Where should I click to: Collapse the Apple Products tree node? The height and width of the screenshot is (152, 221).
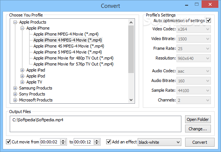pos(15,22)
